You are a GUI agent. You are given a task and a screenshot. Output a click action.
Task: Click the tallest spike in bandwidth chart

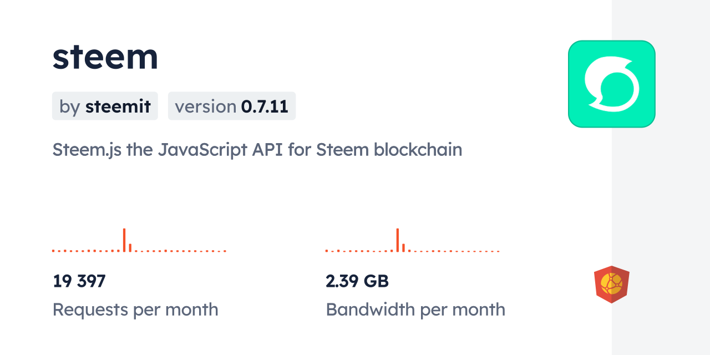click(x=397, y=240)
